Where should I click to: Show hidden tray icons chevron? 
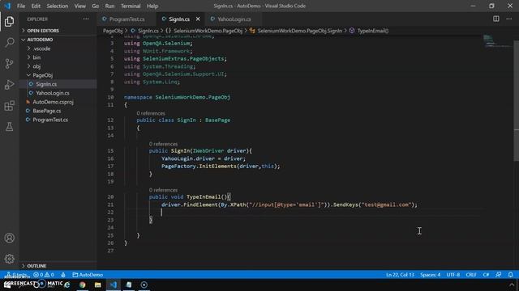coord(512,285)
